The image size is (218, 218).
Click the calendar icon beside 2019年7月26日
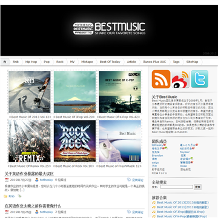click(7, 212)
